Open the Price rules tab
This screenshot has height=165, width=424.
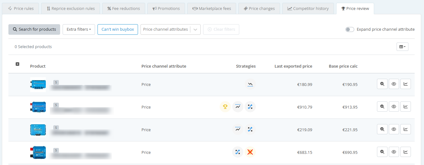point(21,9)
